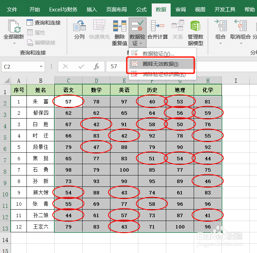Viewport: 257px width, 253px height.
Task: Switch to the Review (审阅) tab
Action: [181, 10]
